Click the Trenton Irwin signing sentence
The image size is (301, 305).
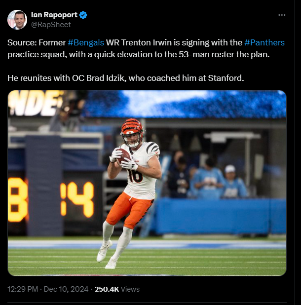pos(146,48)
